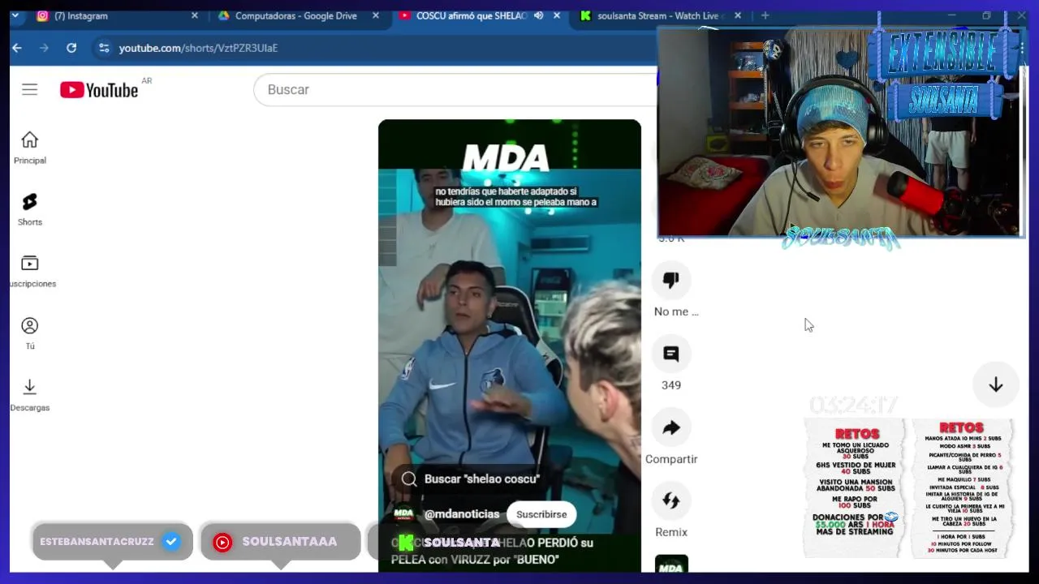Screen dimensions: 1039x584
Task: Open Descargas in the sidebar
Action: click(x=29, y=395)
